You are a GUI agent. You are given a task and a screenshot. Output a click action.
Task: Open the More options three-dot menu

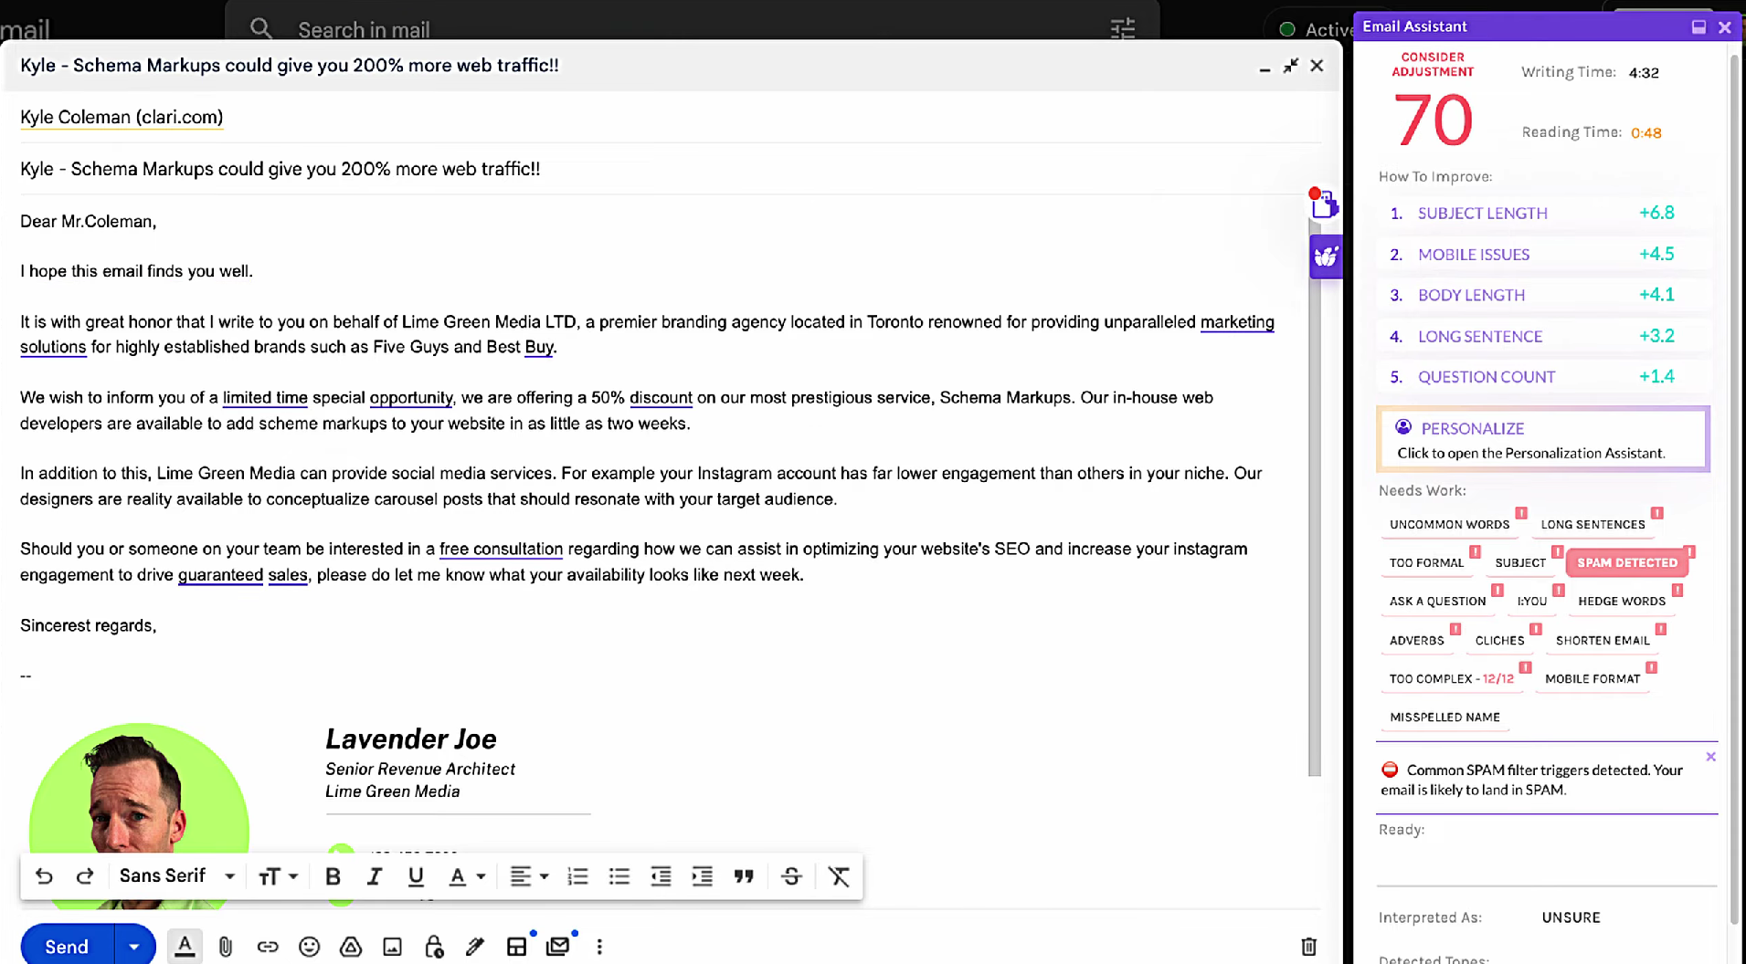click(599, 947)
